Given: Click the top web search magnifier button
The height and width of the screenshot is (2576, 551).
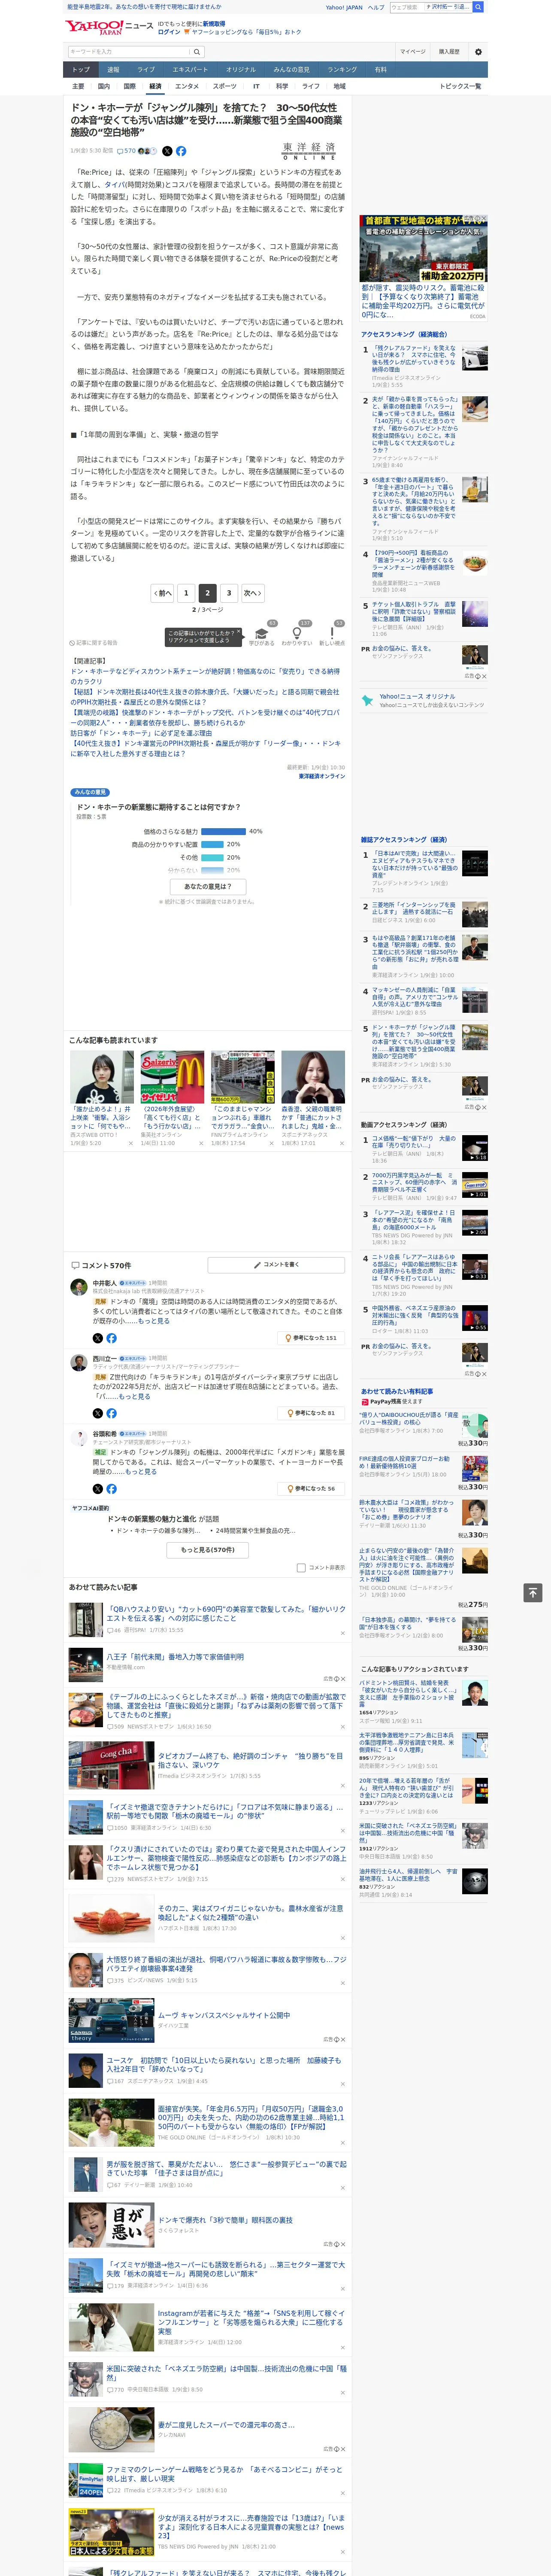Looking at the screenshot, I should [478, 7].
